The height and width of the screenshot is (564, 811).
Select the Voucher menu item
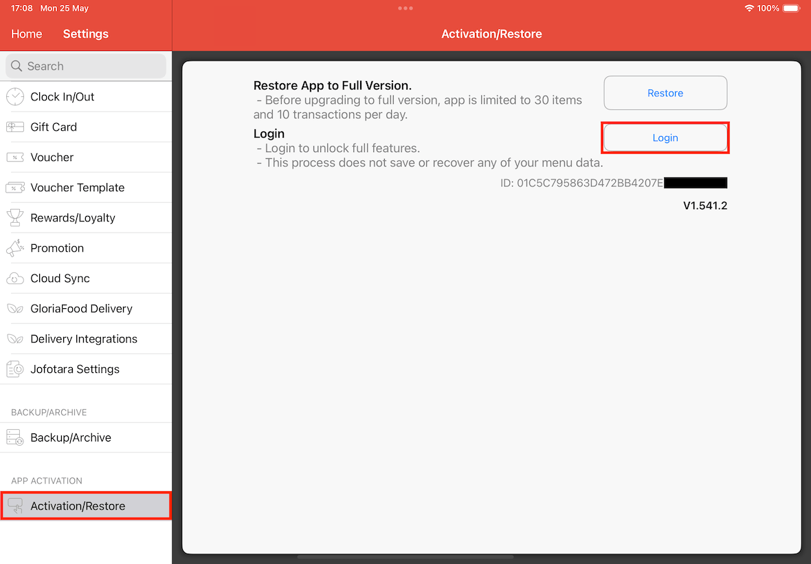[86, 158]
